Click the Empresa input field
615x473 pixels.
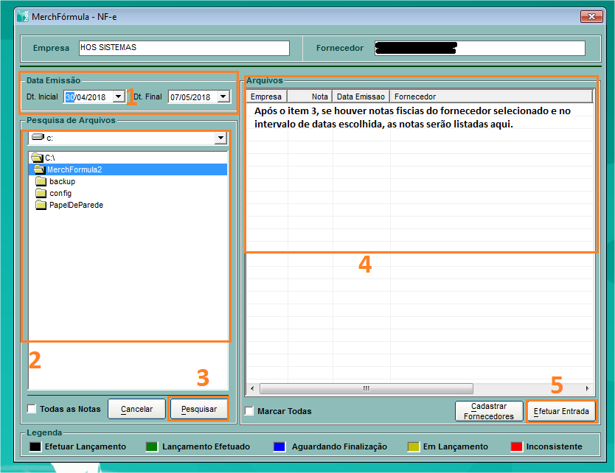click(184, 48)
